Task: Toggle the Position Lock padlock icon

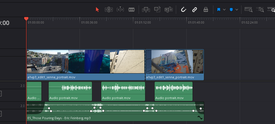Action: [x=206, y=10]
